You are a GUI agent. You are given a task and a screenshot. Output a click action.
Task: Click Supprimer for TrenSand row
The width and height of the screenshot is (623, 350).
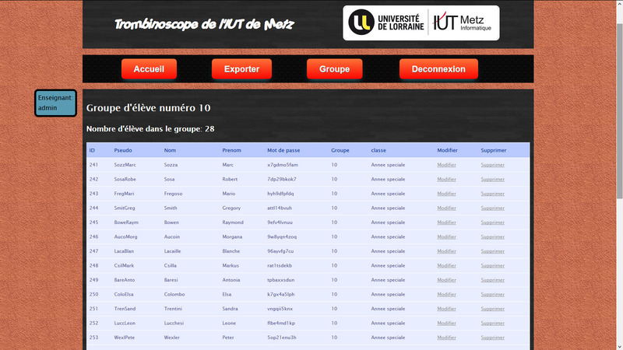pos(492,309)
